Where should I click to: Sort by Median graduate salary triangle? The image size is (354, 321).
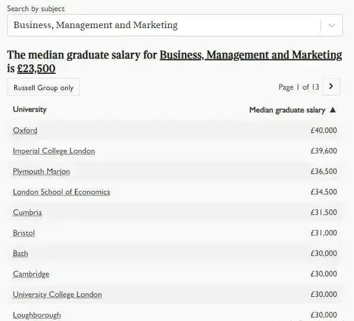coord(333,110)
